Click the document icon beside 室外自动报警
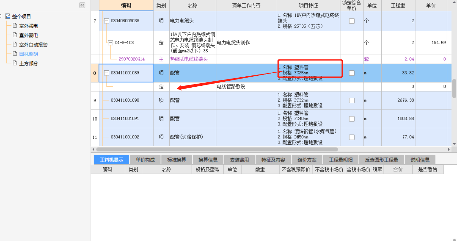The image size is (457, 241). click(15, 44)
